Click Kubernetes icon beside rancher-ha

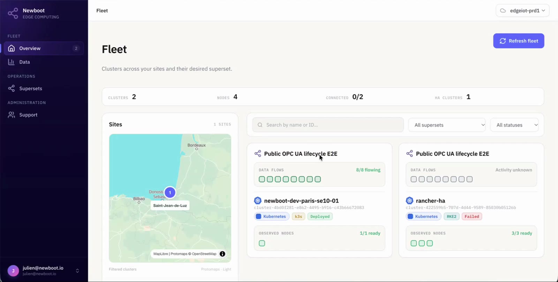pyautogui.click(x=409, y=201)
